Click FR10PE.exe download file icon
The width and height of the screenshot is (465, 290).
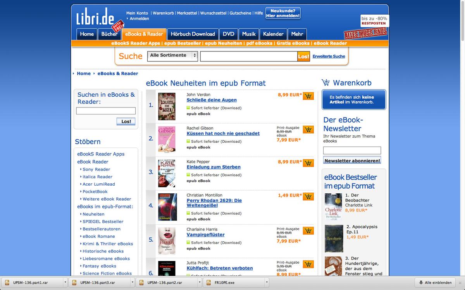[x=209, y=283]
